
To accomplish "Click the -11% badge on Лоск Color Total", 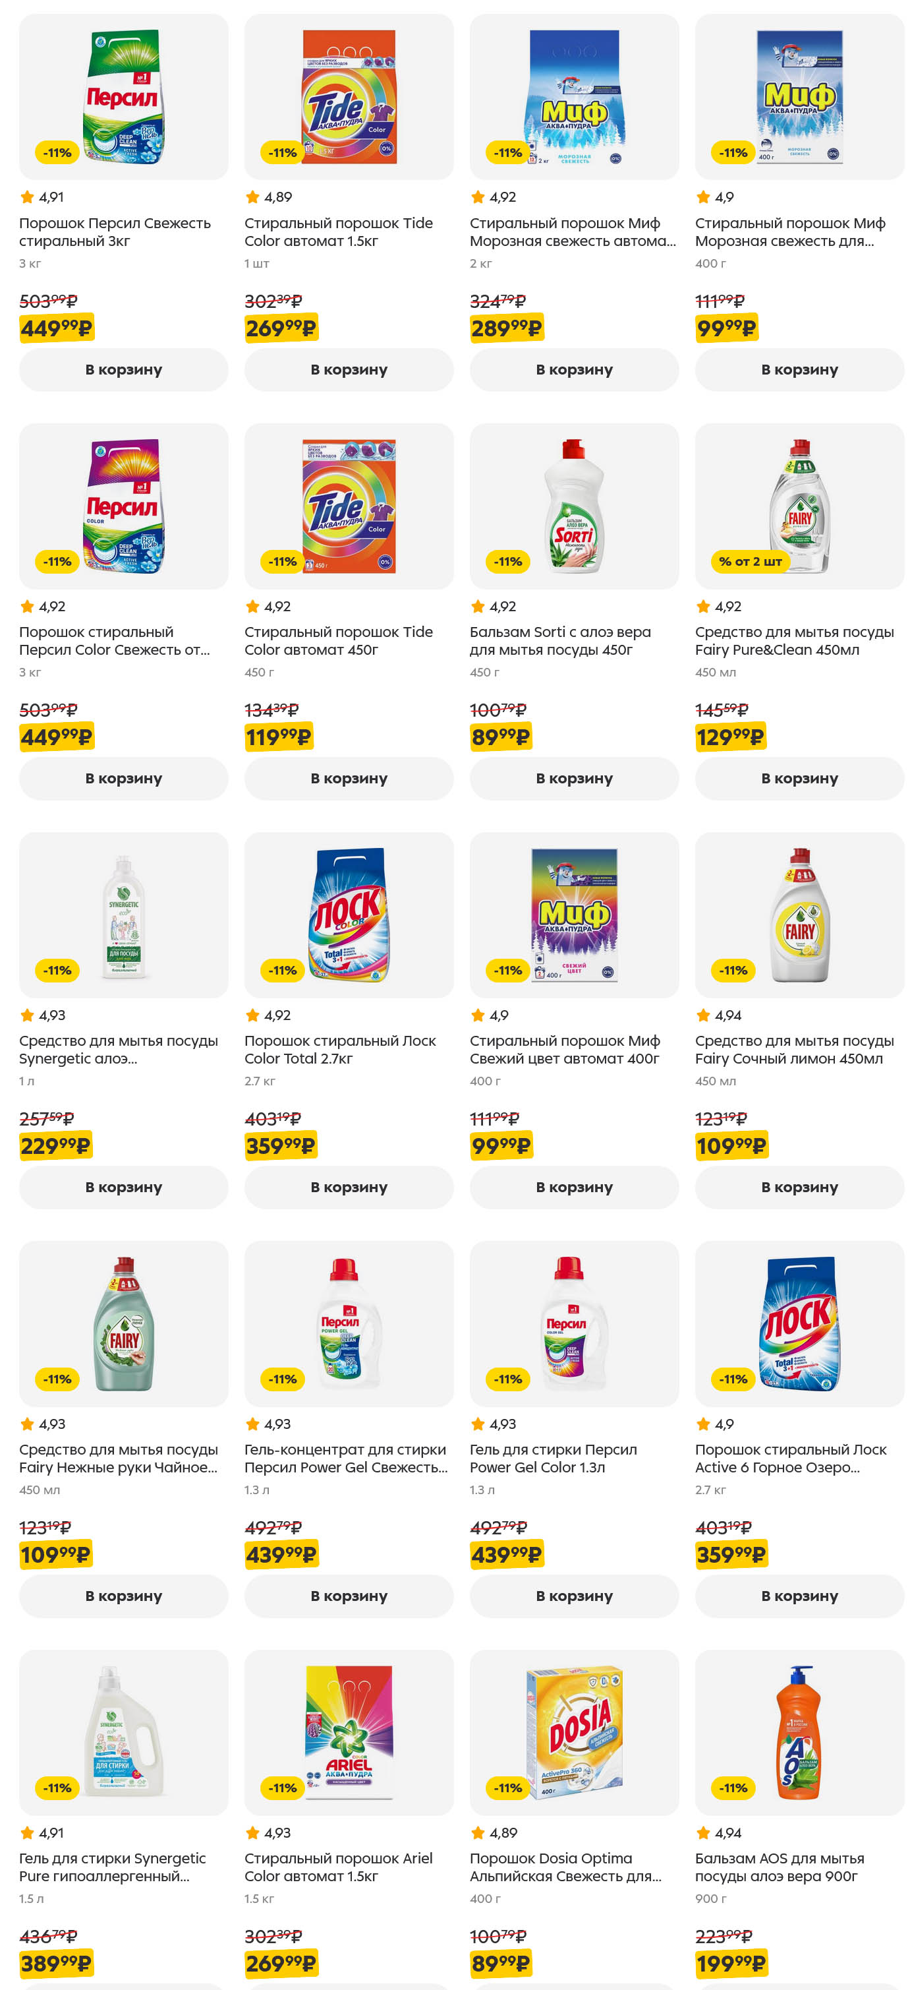I will [x=282, y=971].
